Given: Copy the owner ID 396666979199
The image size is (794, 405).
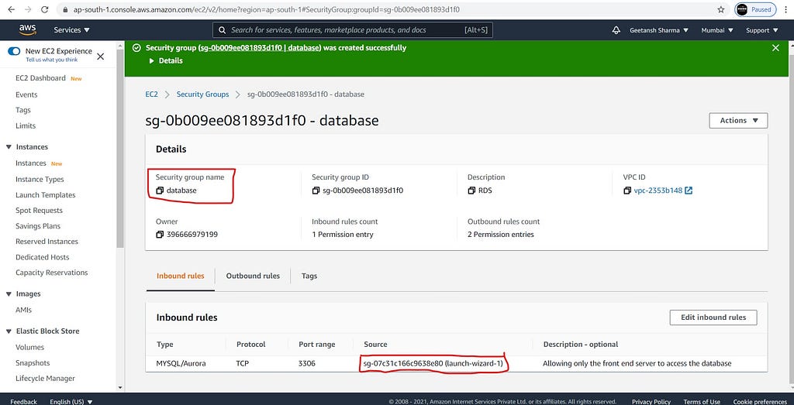Looking at the screenshot, I should (x=160, y=234).
